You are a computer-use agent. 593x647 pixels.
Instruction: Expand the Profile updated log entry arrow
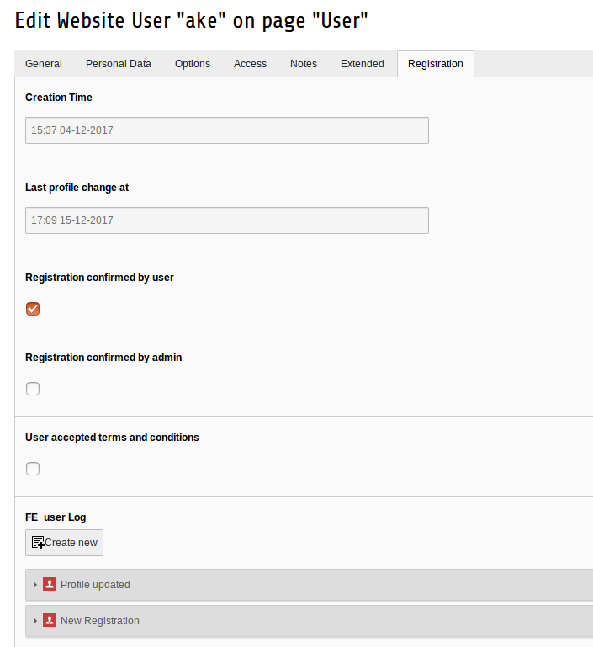point(35,585)
